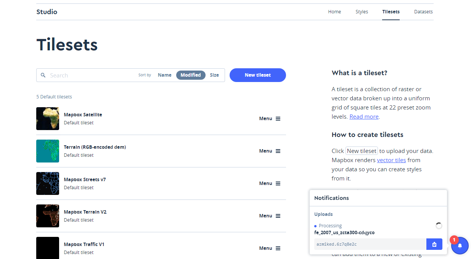Click the red notification count badge
Screen dimensions: 471x259
click(454, 240)
